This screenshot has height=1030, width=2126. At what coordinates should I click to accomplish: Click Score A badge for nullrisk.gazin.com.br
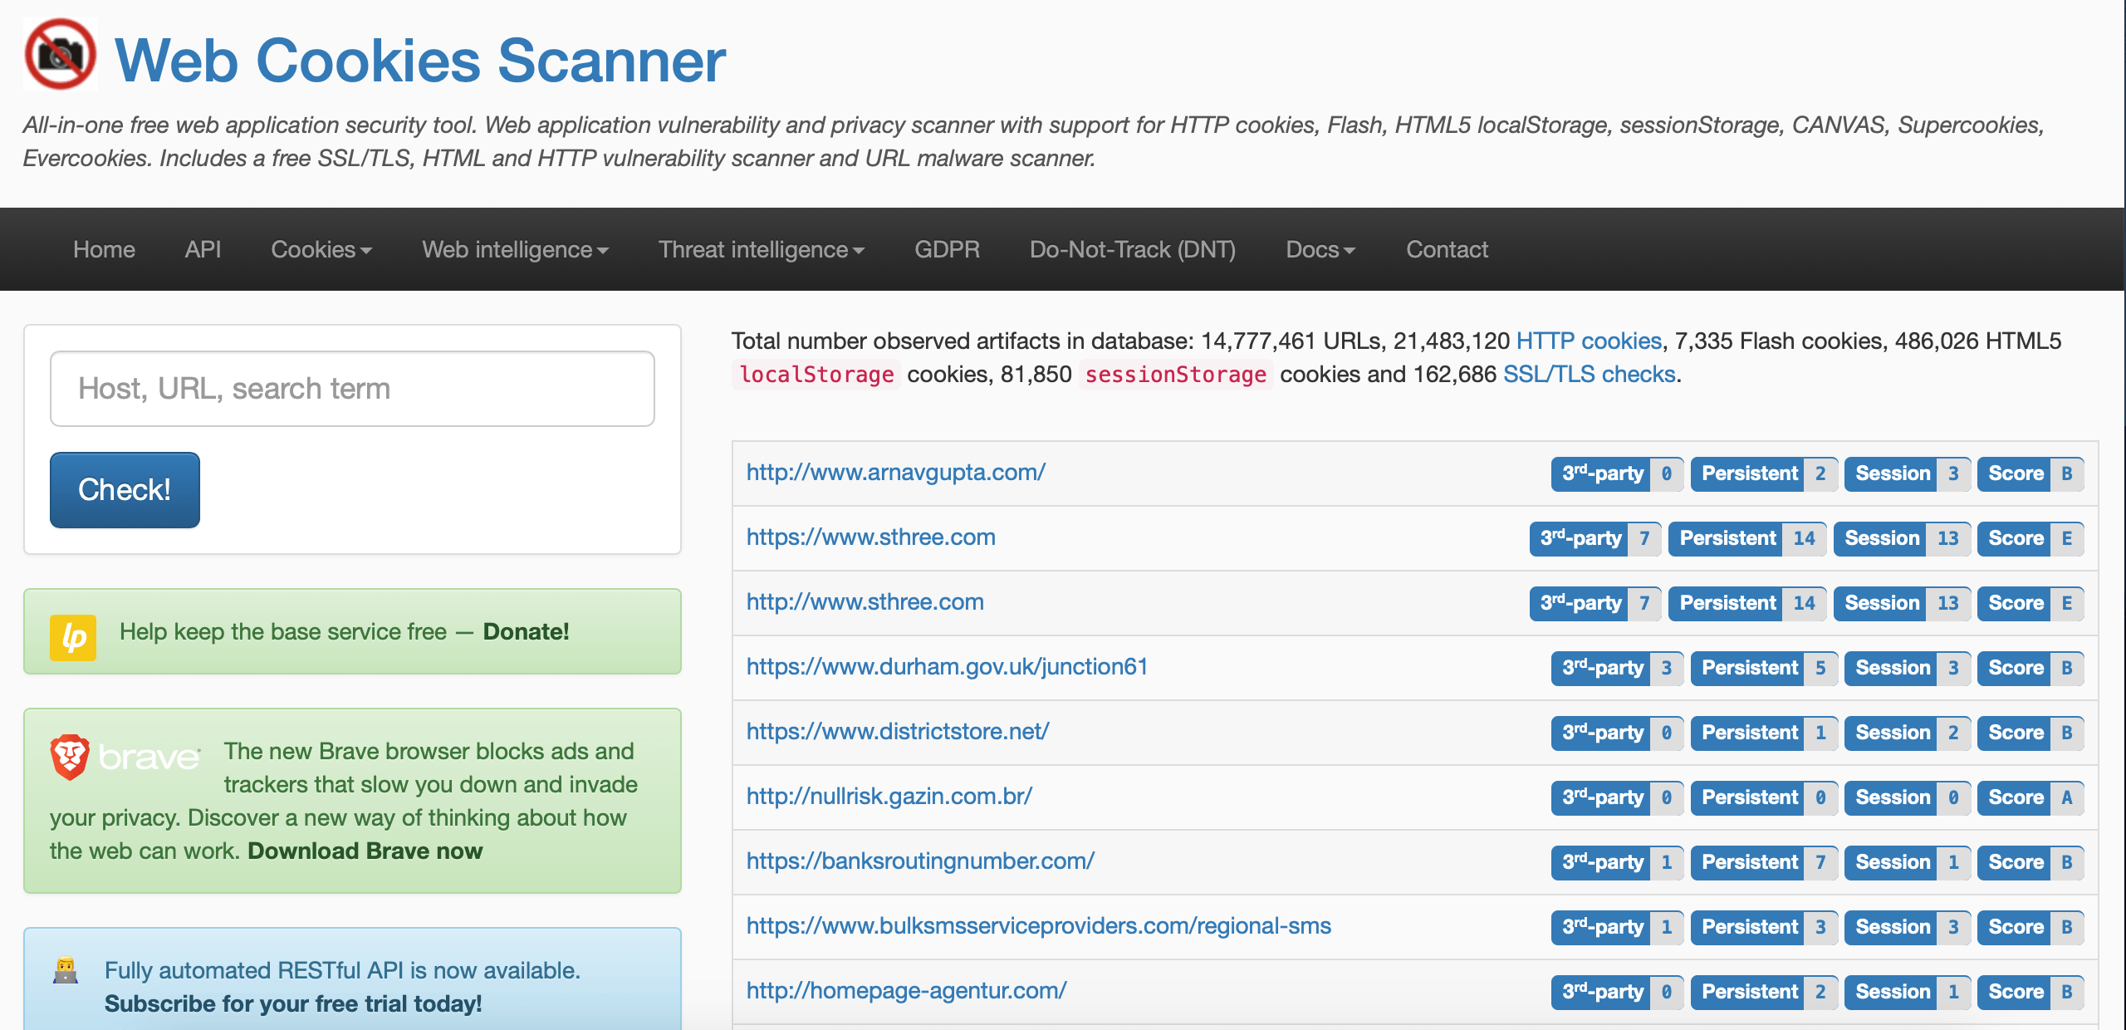tap(2030, 797)
